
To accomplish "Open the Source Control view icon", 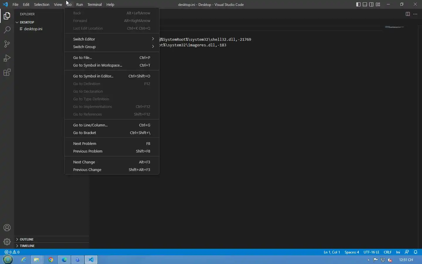I will [7, 44].
